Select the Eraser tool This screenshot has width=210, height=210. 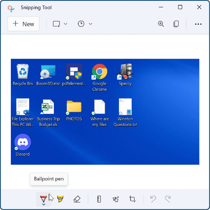(77, 199)
